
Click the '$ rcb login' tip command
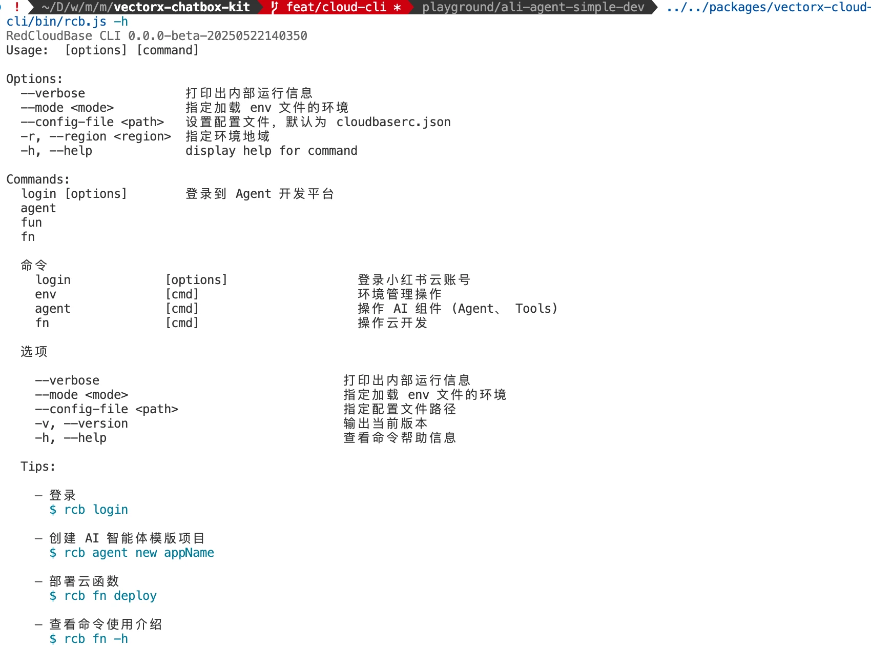(89, 510)
